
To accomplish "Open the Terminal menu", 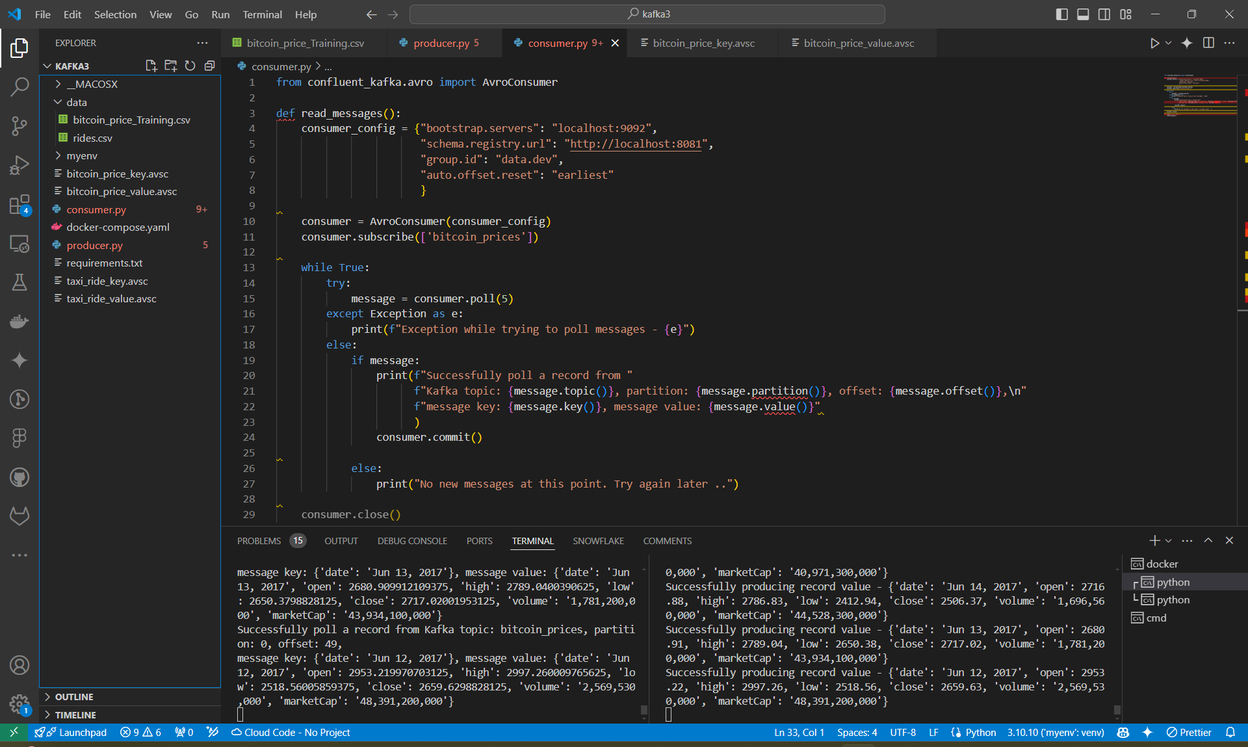I will 262,14.
